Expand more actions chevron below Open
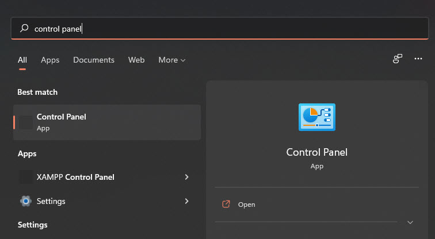This screenshot has height=239, width=435. [410, 222]
